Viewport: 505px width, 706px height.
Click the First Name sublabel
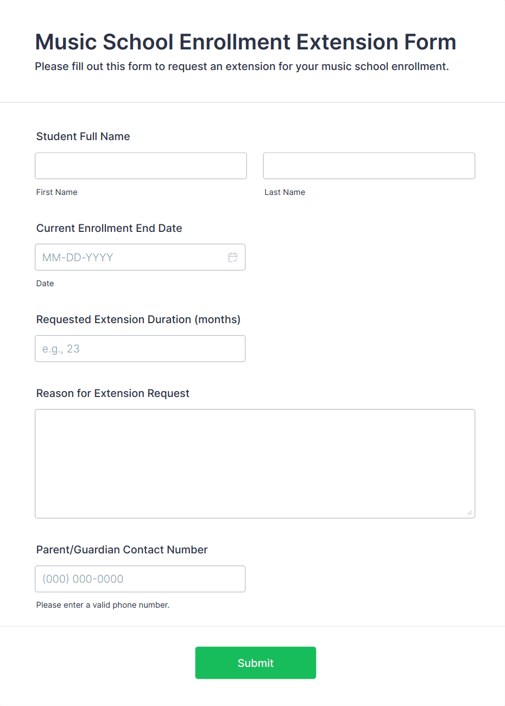point(57,192)
